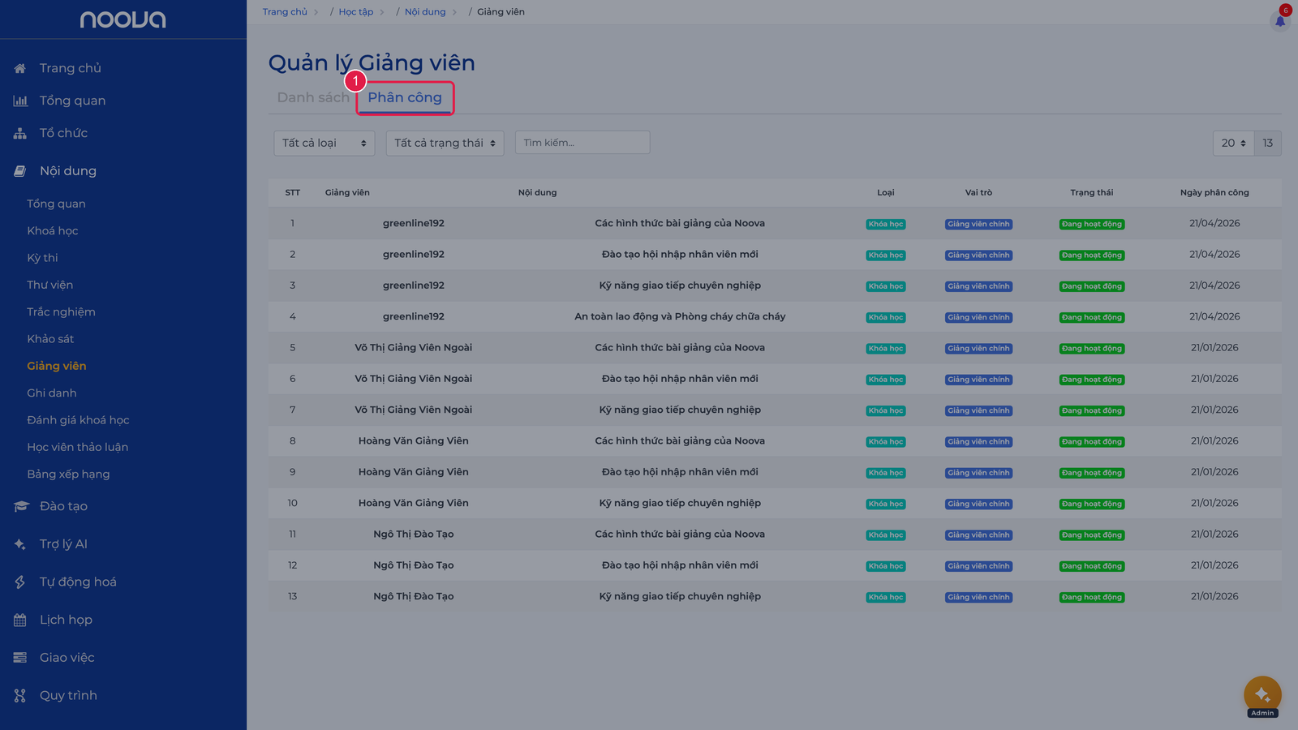Screen dimensions: 1298x730
Task: Click the Học tập breadcrumb link
Action: (x=356, y=11)
